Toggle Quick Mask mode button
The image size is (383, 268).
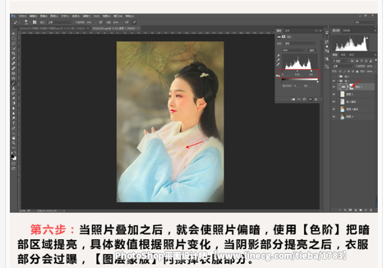(14, 163)
